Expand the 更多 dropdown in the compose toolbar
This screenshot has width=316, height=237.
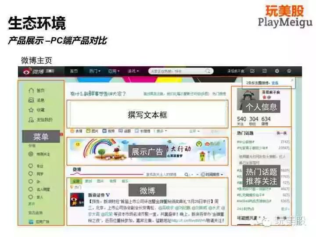tap(161, 131)
